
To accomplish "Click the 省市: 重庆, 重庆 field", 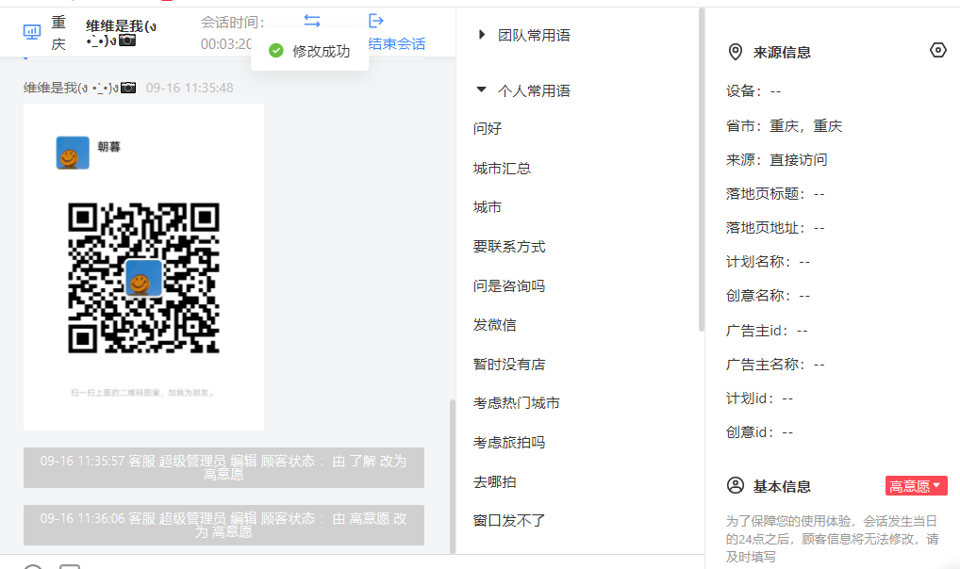I will (x=784, y=126).
